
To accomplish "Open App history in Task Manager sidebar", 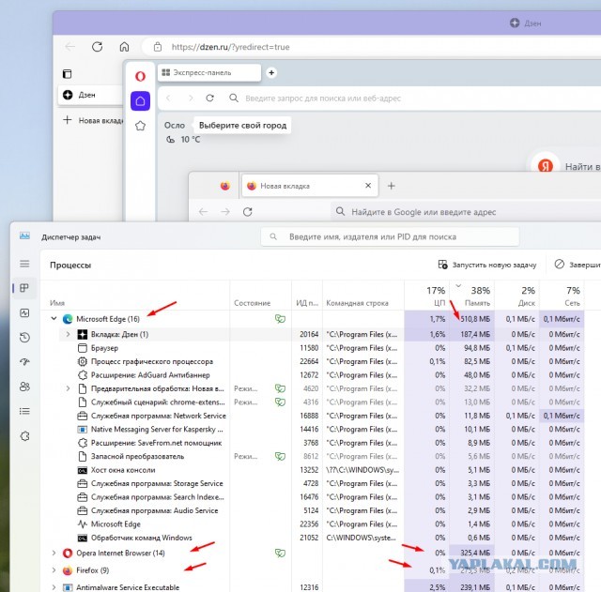I will 24,338.
